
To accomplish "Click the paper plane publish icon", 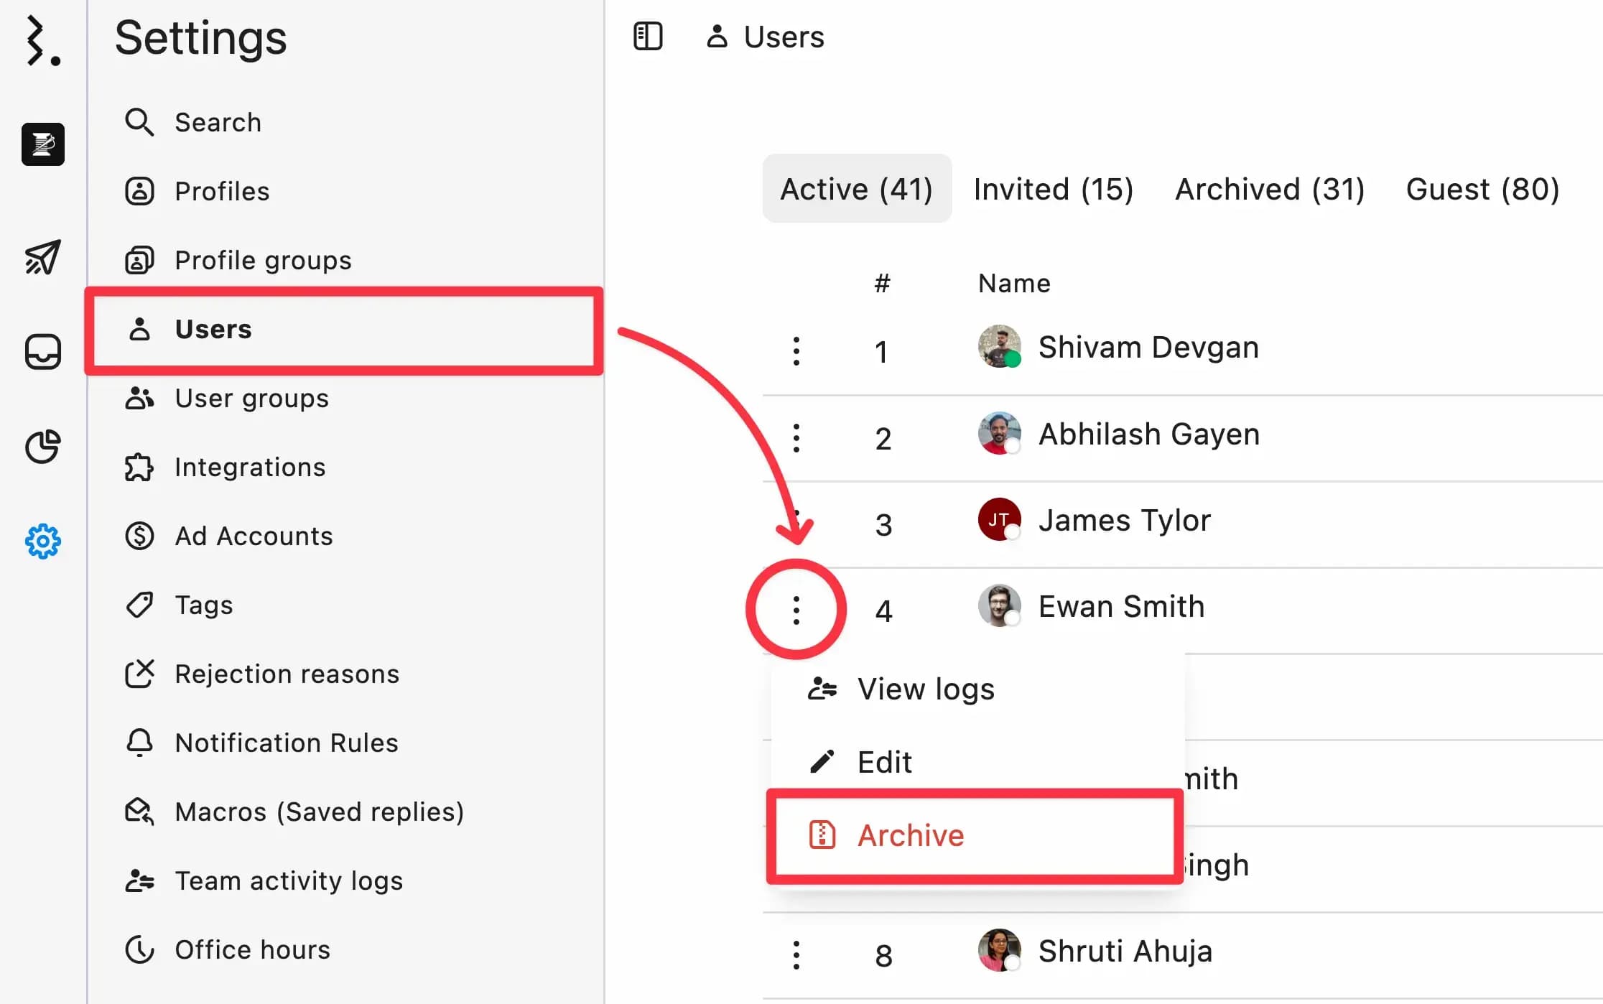I will (x=43, y=257).
